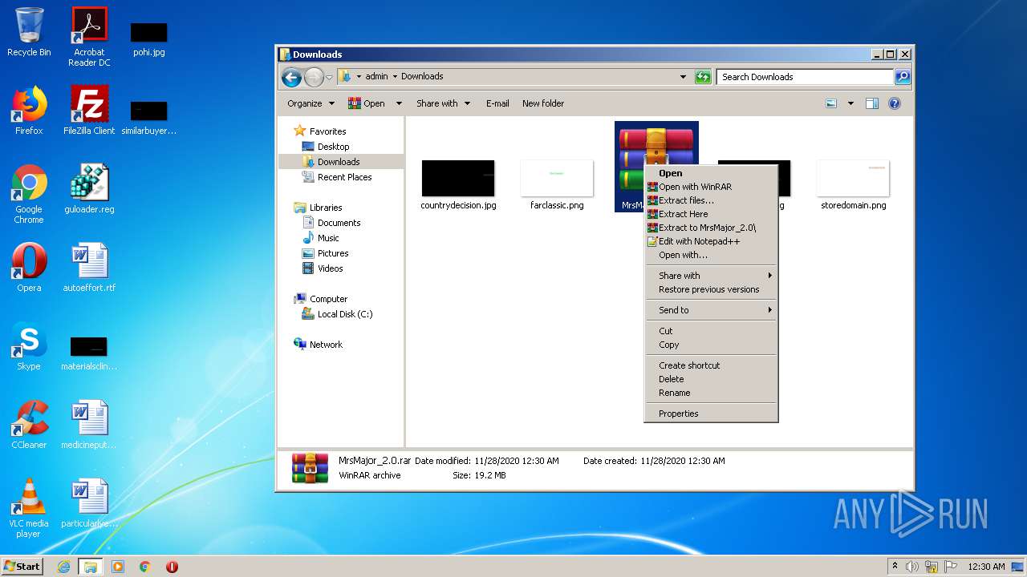Viewport: 1027px width, 577px height.
Task: Open Explorer Help question mark icon
Action: pos(895,103)
